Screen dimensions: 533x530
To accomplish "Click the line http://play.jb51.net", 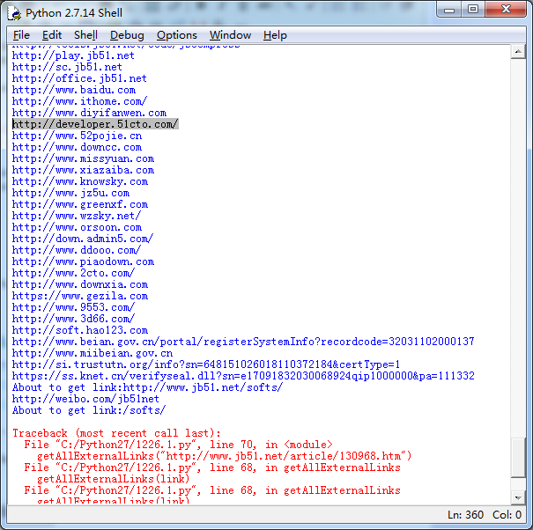I will [73, 55].
